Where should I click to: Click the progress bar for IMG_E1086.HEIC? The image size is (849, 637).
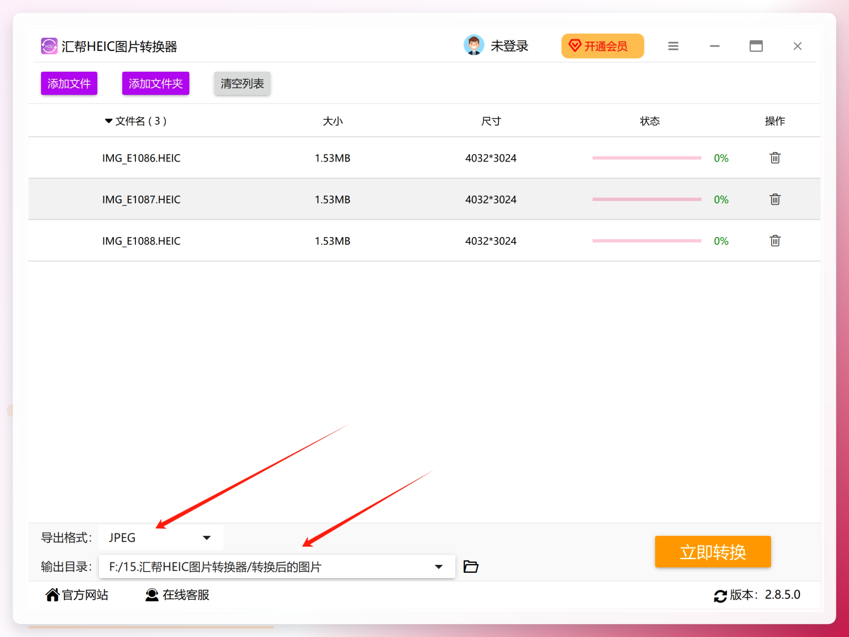click(647, 157)
